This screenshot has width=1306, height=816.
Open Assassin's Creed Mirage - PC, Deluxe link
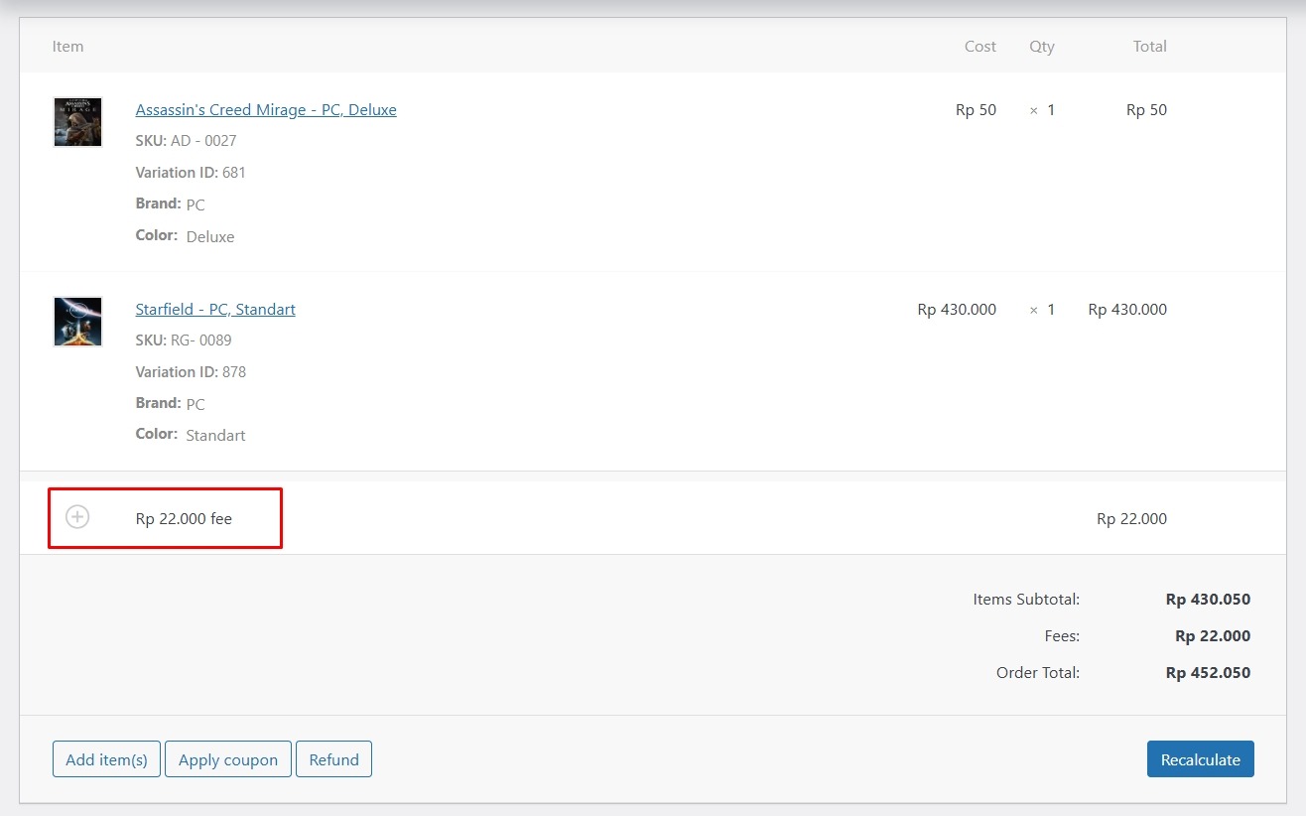click(266, 110)
